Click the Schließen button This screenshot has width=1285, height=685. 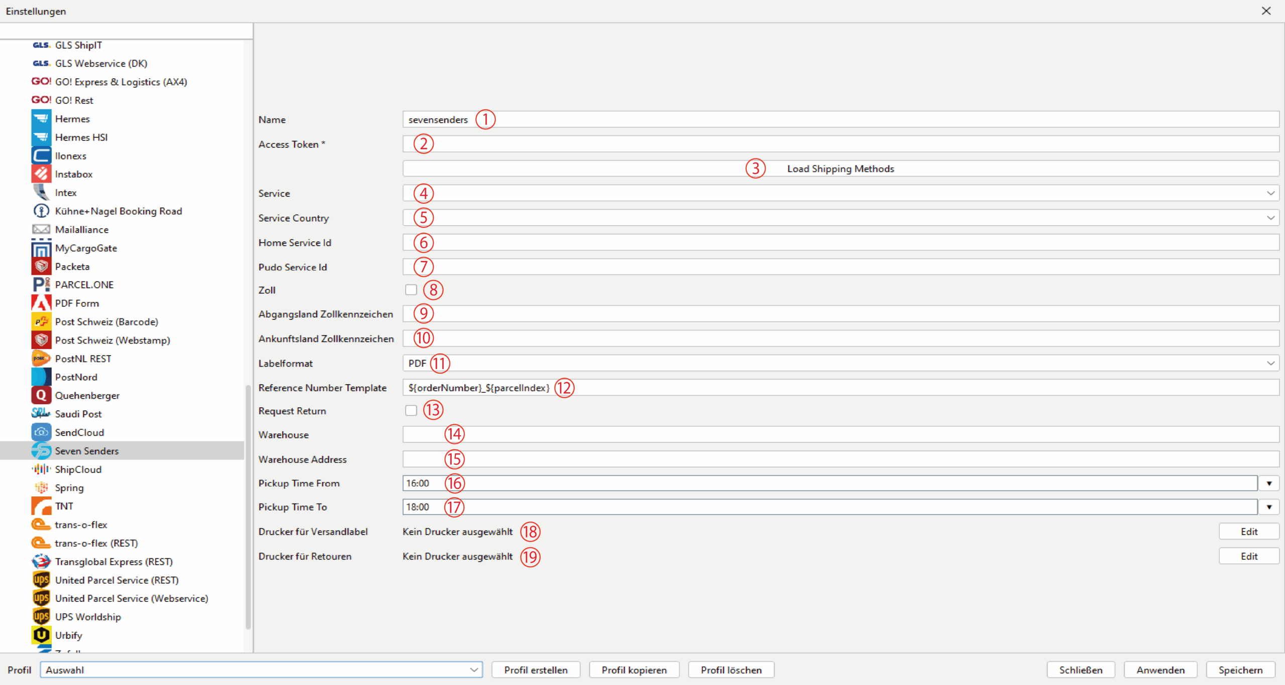tap(1081, 670)
